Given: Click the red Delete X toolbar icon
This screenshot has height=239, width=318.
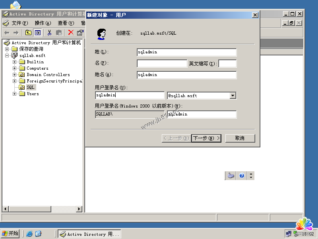Looking at the screenshot, I should pos(71,33).
